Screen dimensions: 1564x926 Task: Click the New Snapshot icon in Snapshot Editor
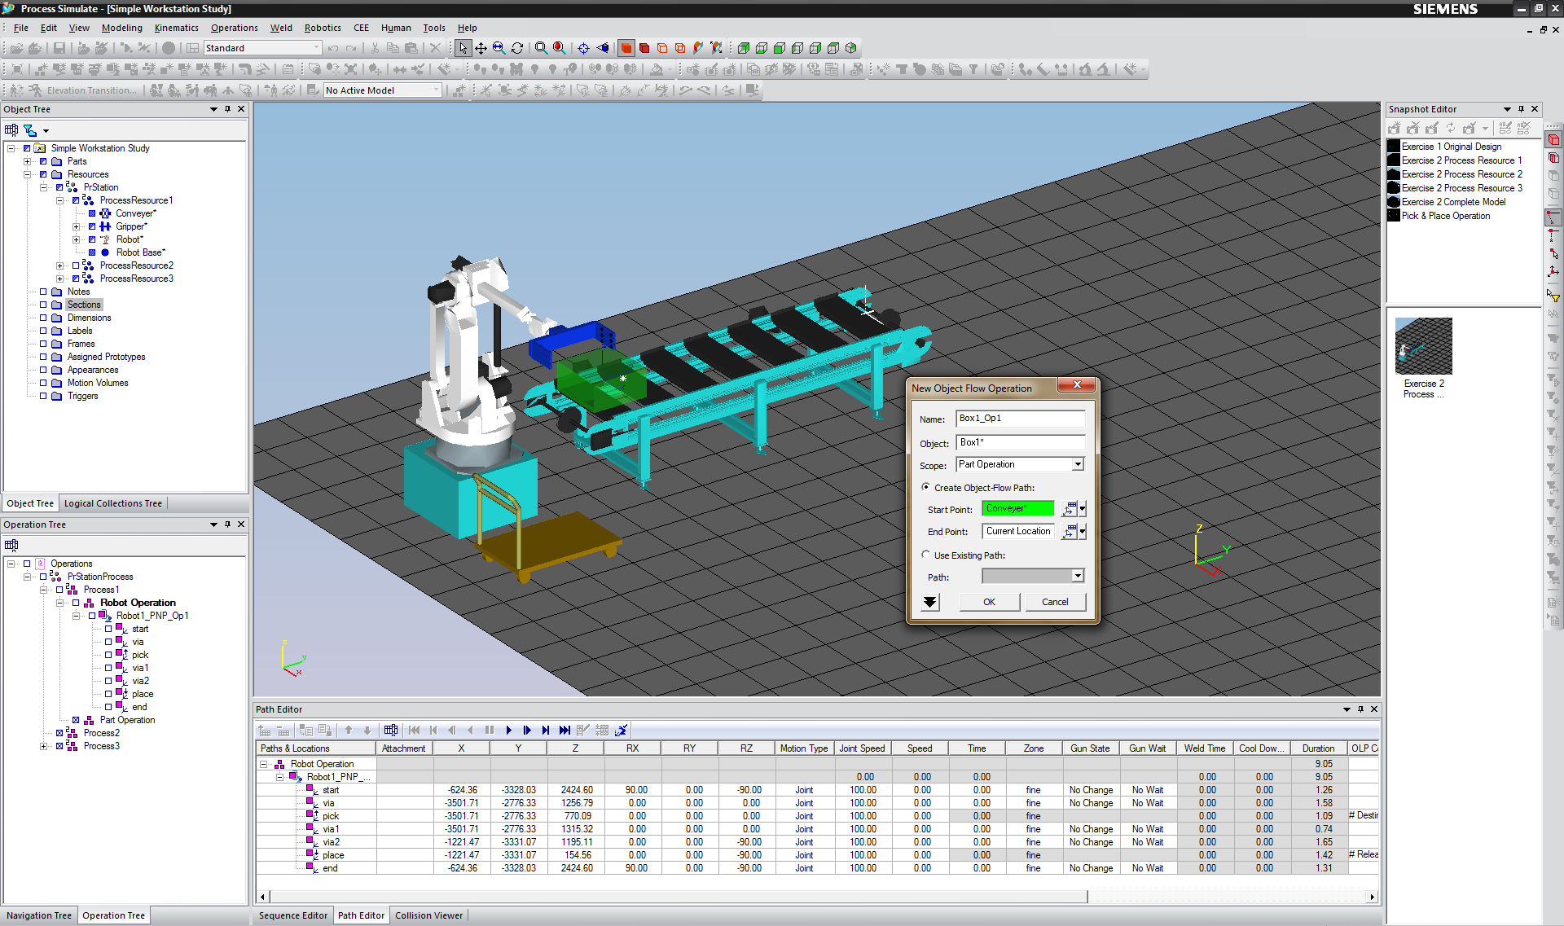(1395, 128)
